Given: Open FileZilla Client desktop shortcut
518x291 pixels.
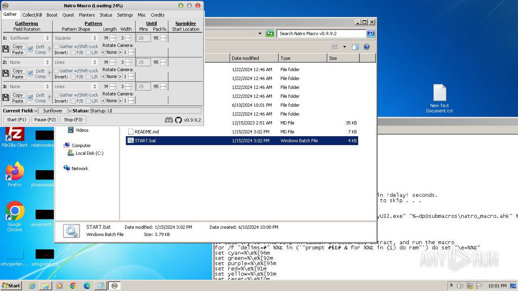Looking at the screenshot, I should point(15,137).
